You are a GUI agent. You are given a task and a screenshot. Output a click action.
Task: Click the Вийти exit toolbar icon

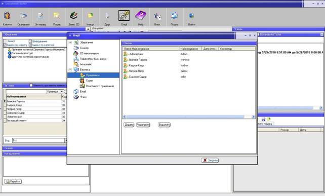point(191,16)
